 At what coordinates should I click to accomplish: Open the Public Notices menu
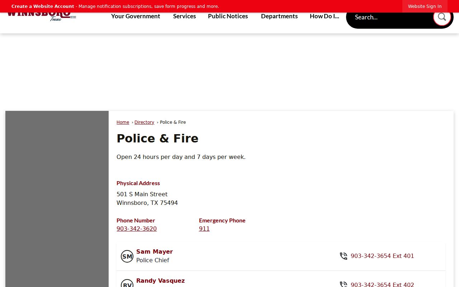pyautogui.click(x=228, y=16)
